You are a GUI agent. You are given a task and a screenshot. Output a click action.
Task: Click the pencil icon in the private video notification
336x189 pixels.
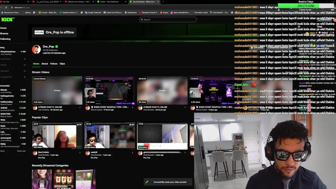(147, 182)
